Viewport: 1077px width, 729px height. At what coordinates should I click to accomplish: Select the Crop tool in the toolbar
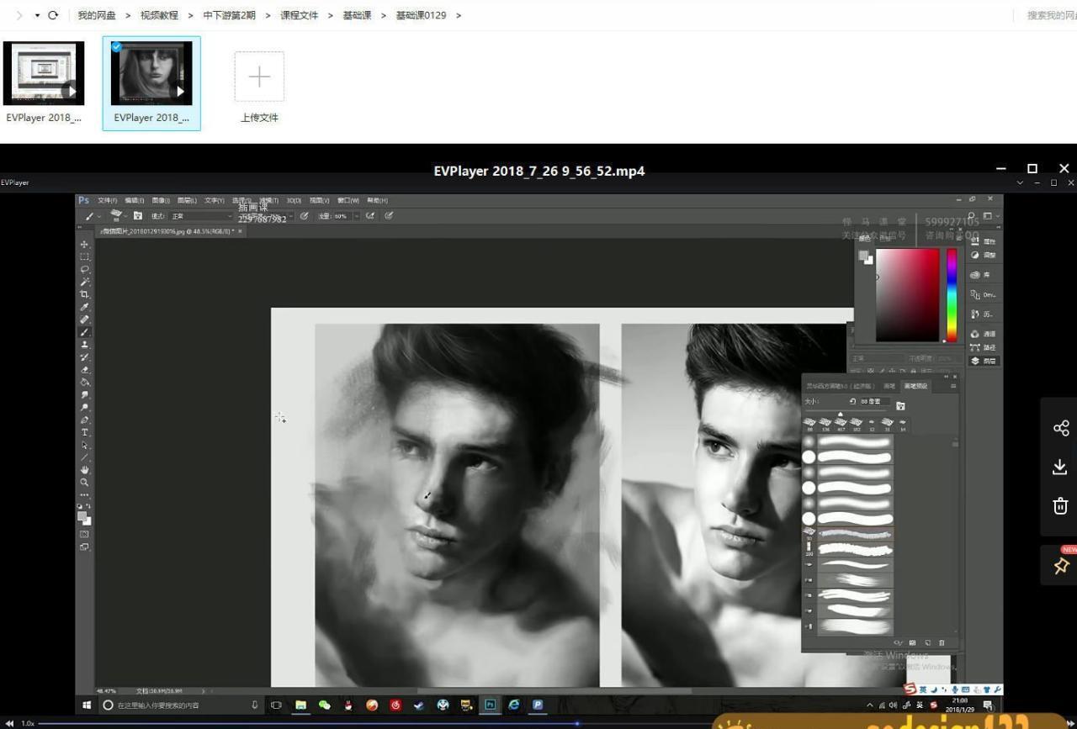point(84,294)
